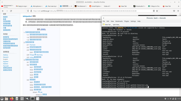Viewport: 181px width, 101px height.
Task: Jump to the Pango Warning section 2.4
Action: 36,55
